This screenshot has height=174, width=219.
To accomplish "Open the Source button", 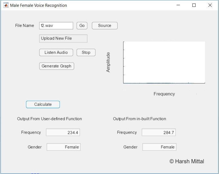I will (105, 26).
